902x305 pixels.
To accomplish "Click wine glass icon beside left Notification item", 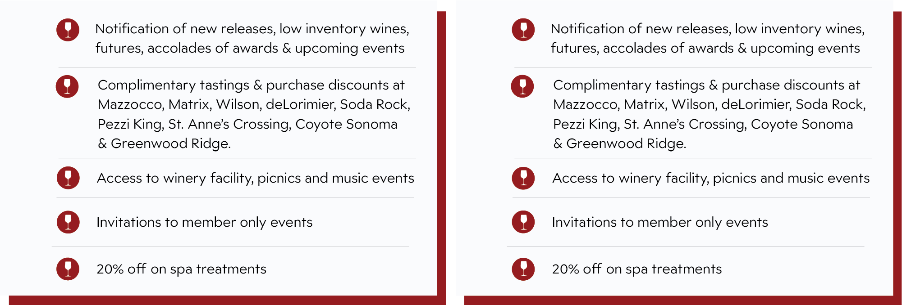I will [x=68, y=30].
